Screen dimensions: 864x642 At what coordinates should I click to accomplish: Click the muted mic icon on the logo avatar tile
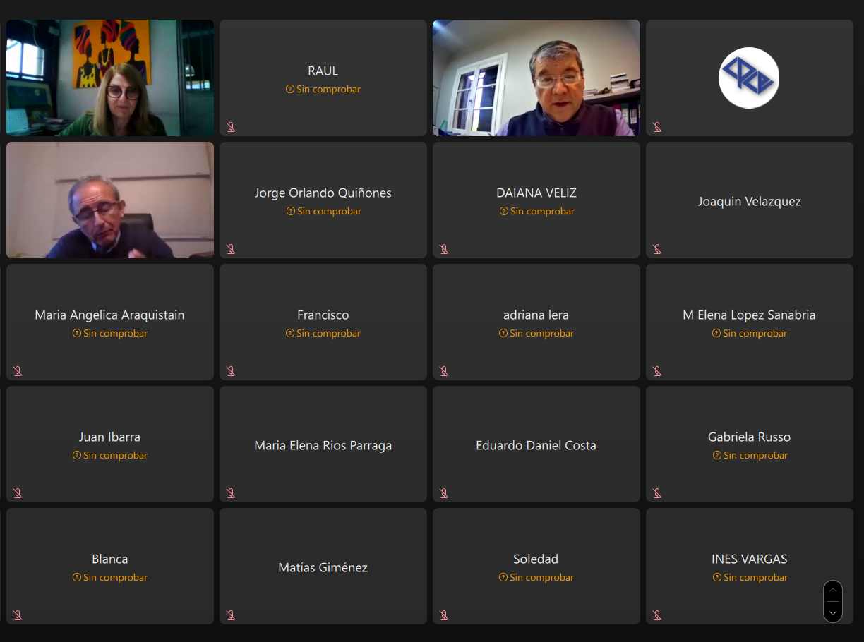(657, 127)
